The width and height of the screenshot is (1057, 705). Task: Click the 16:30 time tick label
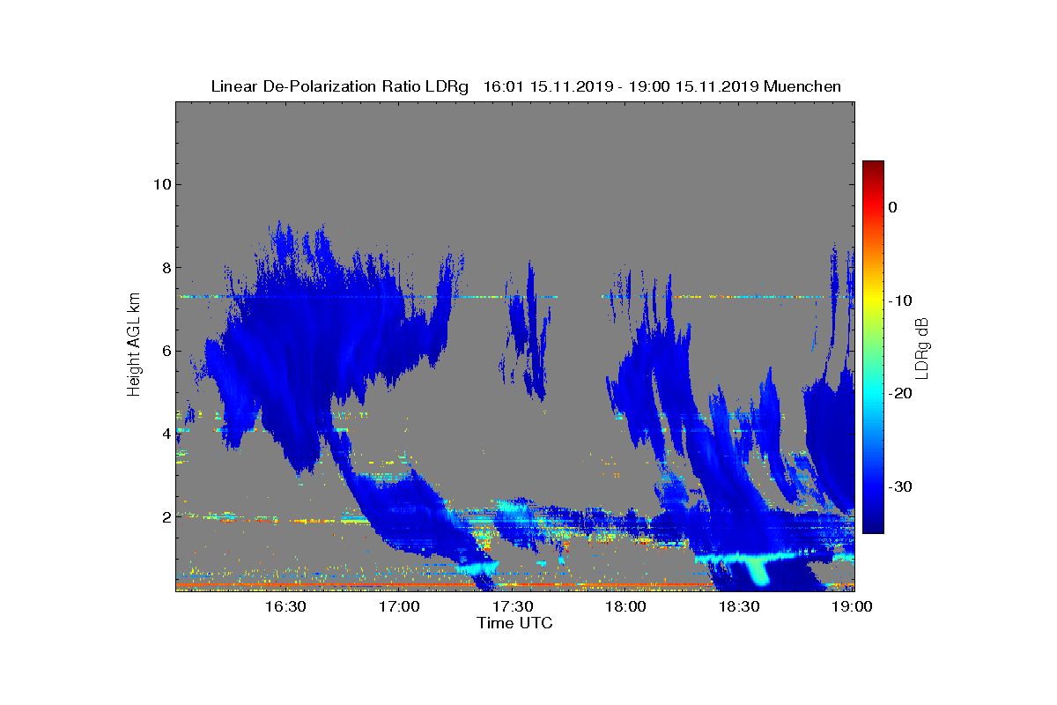click(285, 606)
